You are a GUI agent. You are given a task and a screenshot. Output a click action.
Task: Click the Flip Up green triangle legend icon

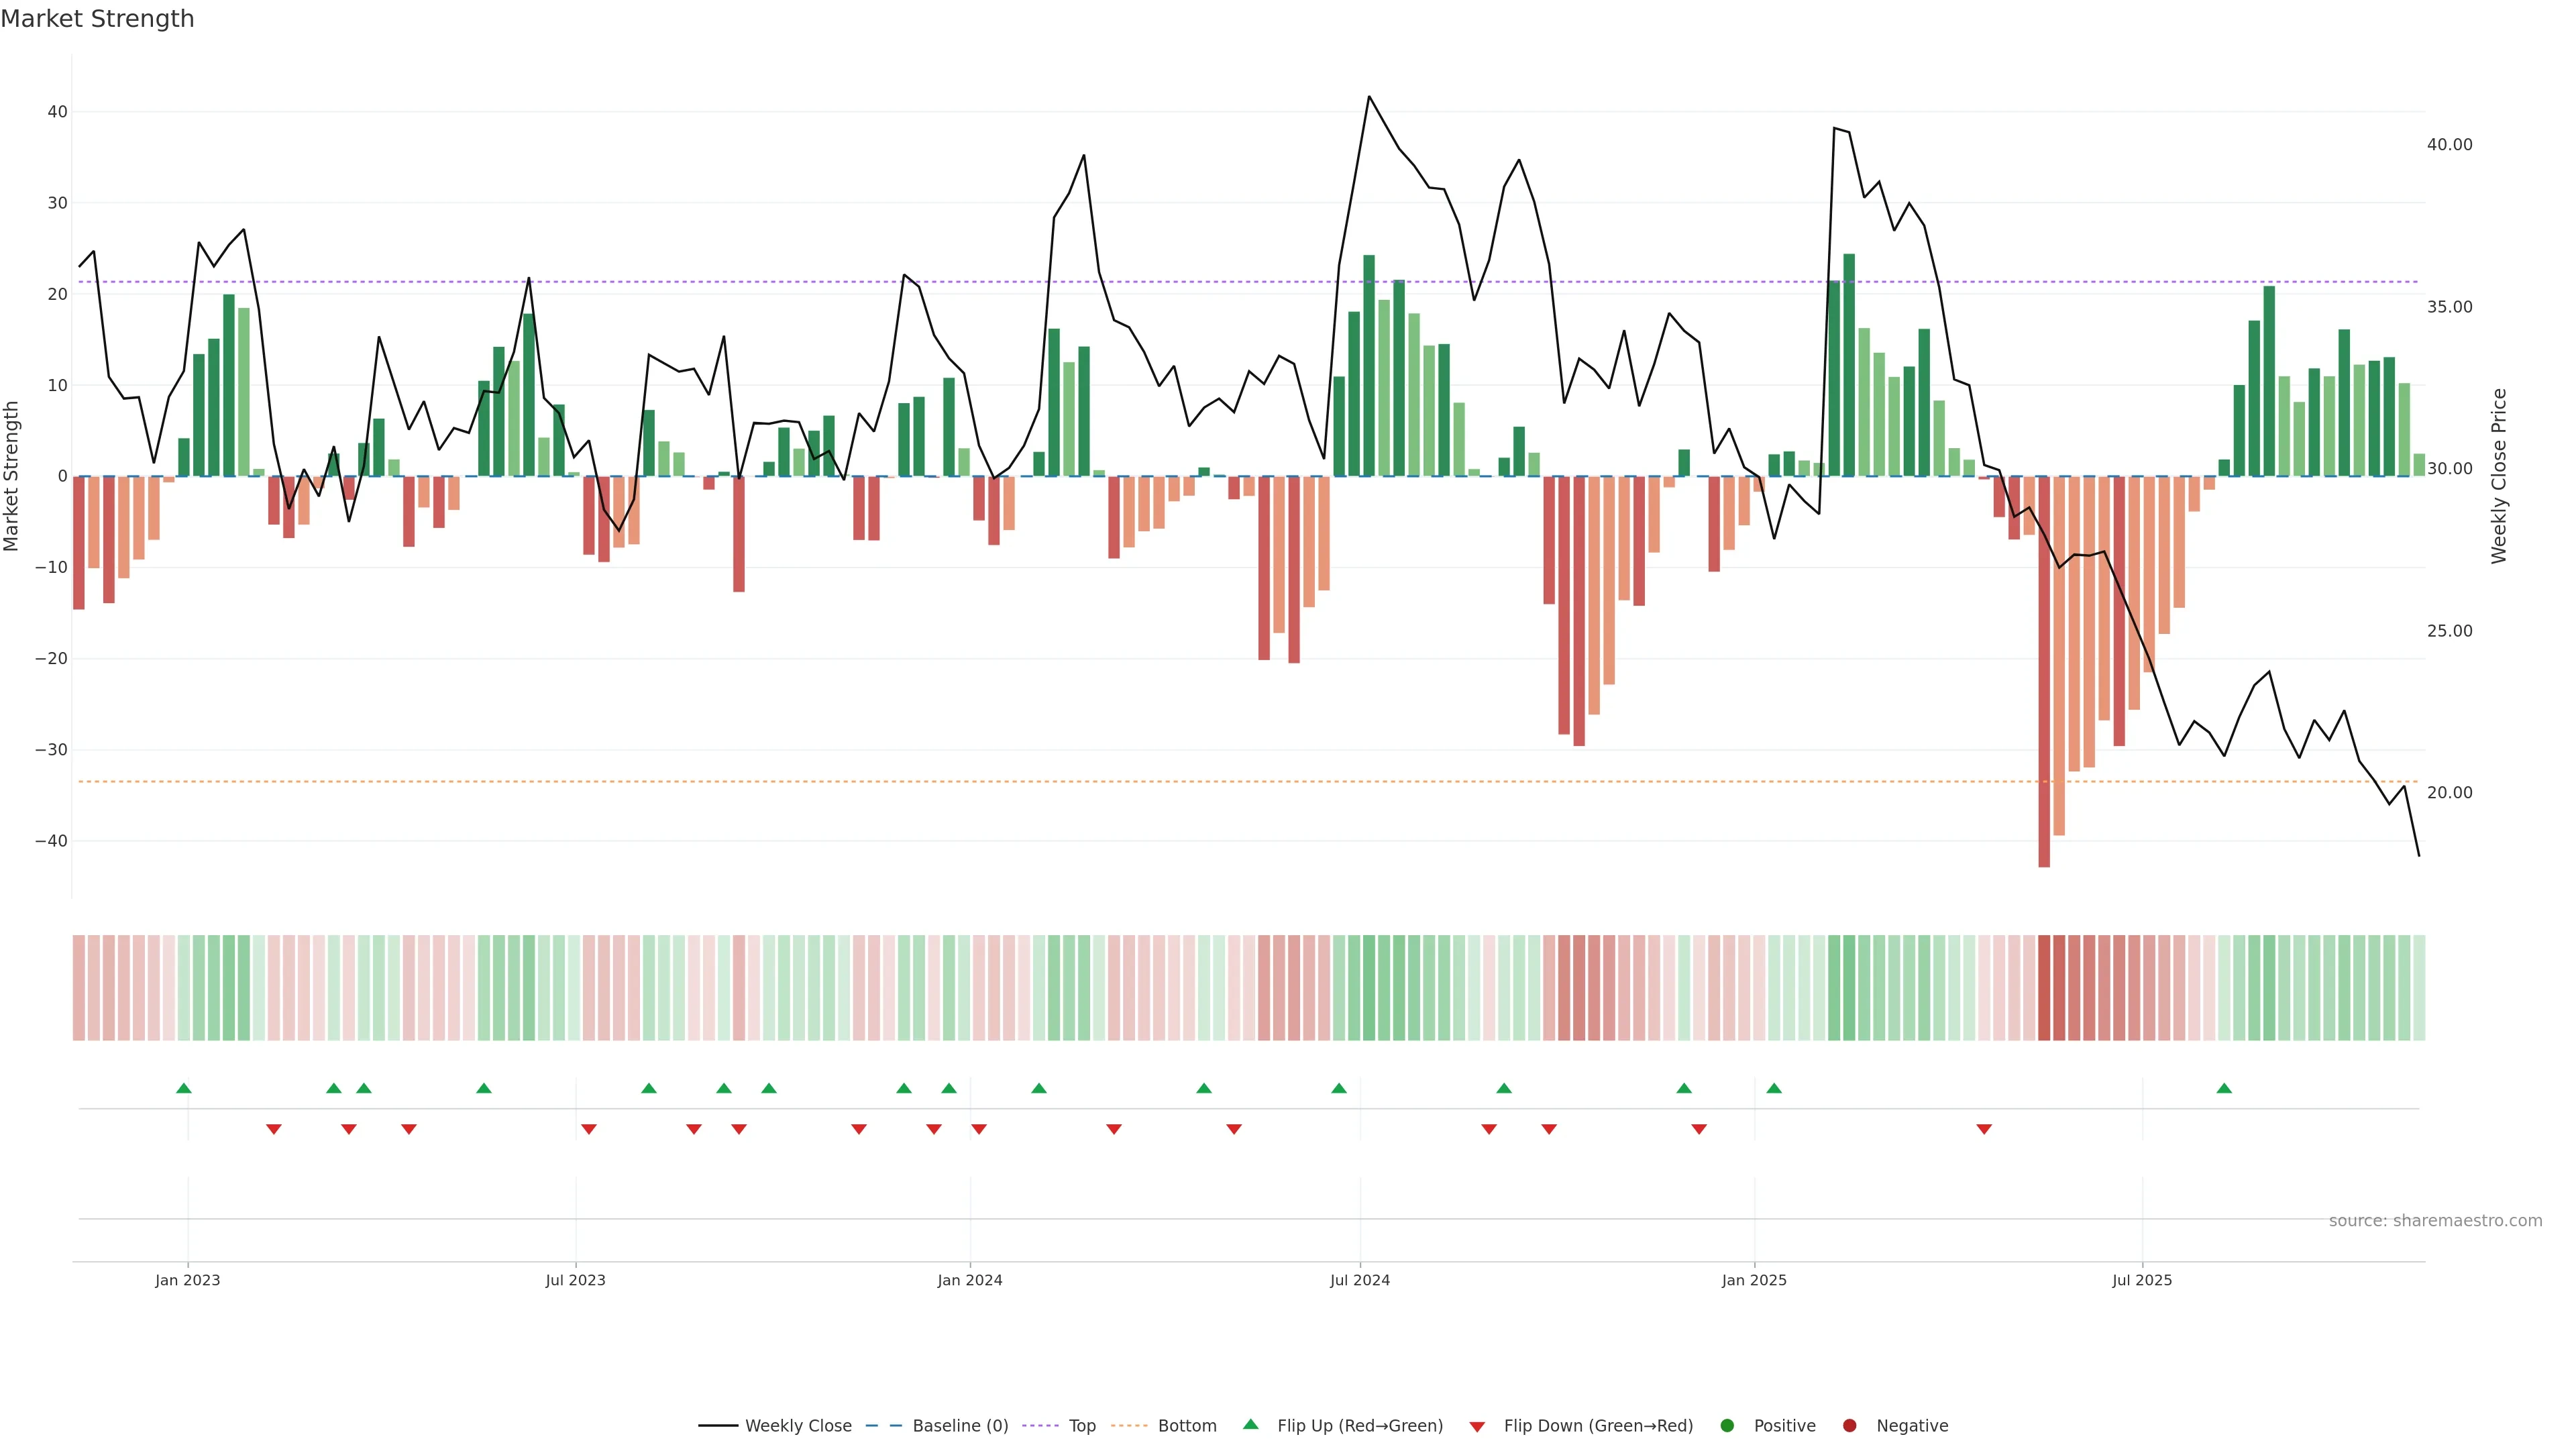click(x=1250, y=1425)
